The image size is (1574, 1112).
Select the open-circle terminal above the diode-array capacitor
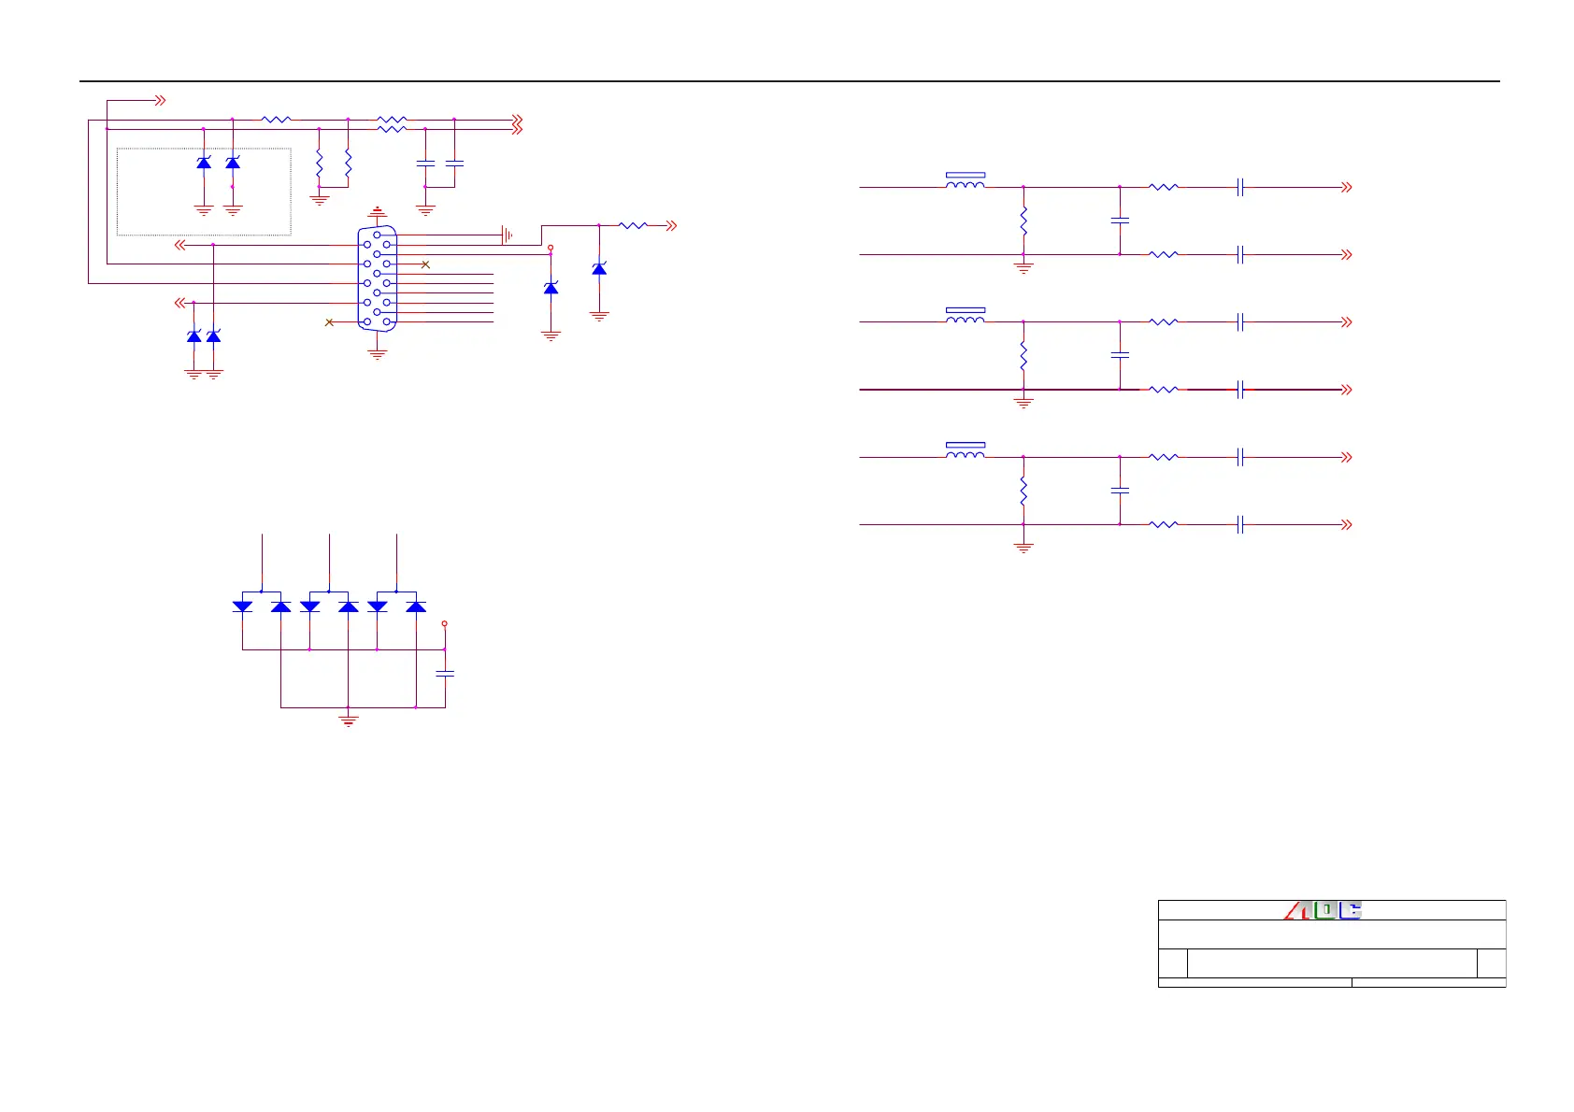(445, 622)
